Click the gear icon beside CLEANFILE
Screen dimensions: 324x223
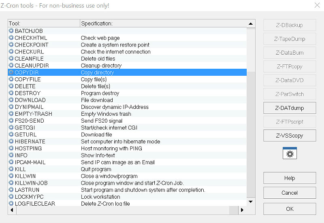[11, 58]
